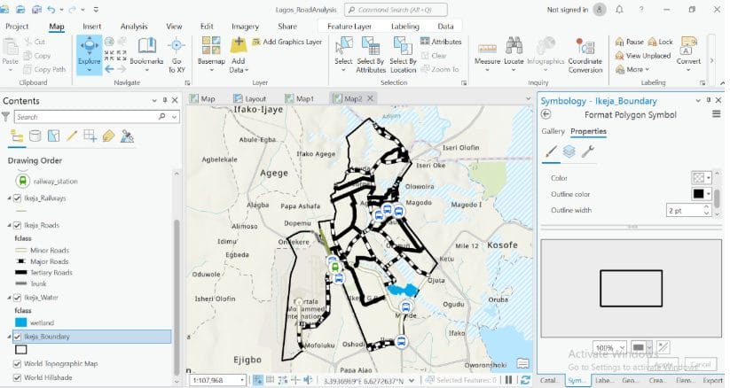Screen dimensions: 730x388
Task: Click the fill Color swatch
Action: click(x=699, y=178)
